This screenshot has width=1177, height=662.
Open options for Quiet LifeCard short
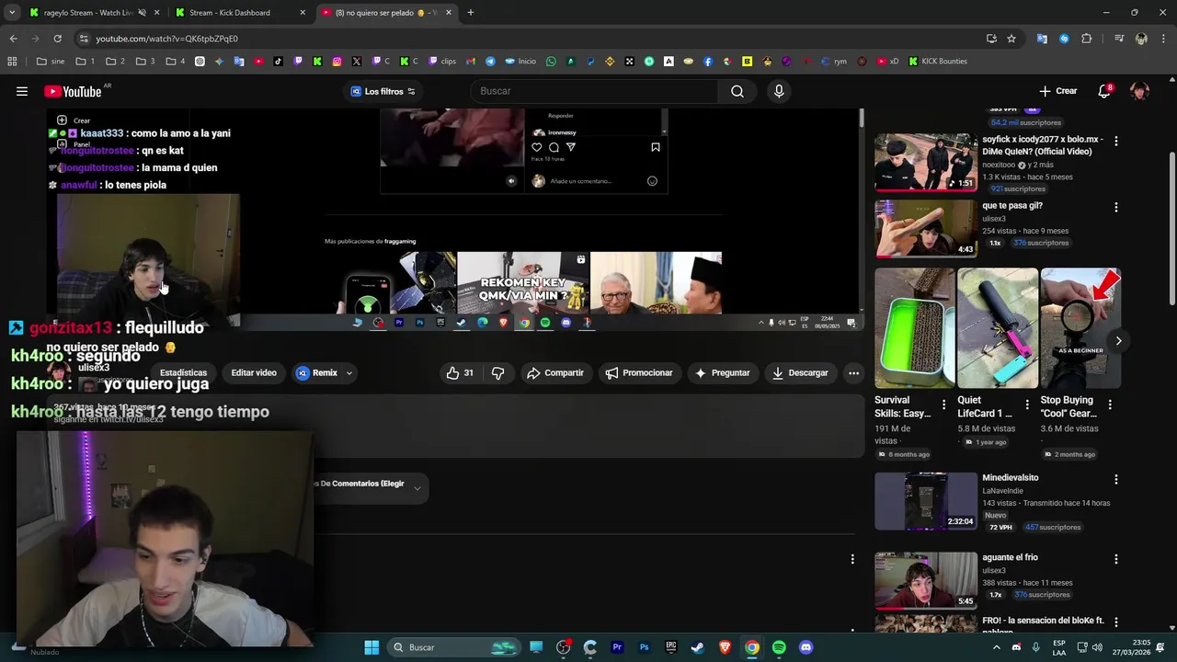pyautogui.click(x=1026, y=405)
